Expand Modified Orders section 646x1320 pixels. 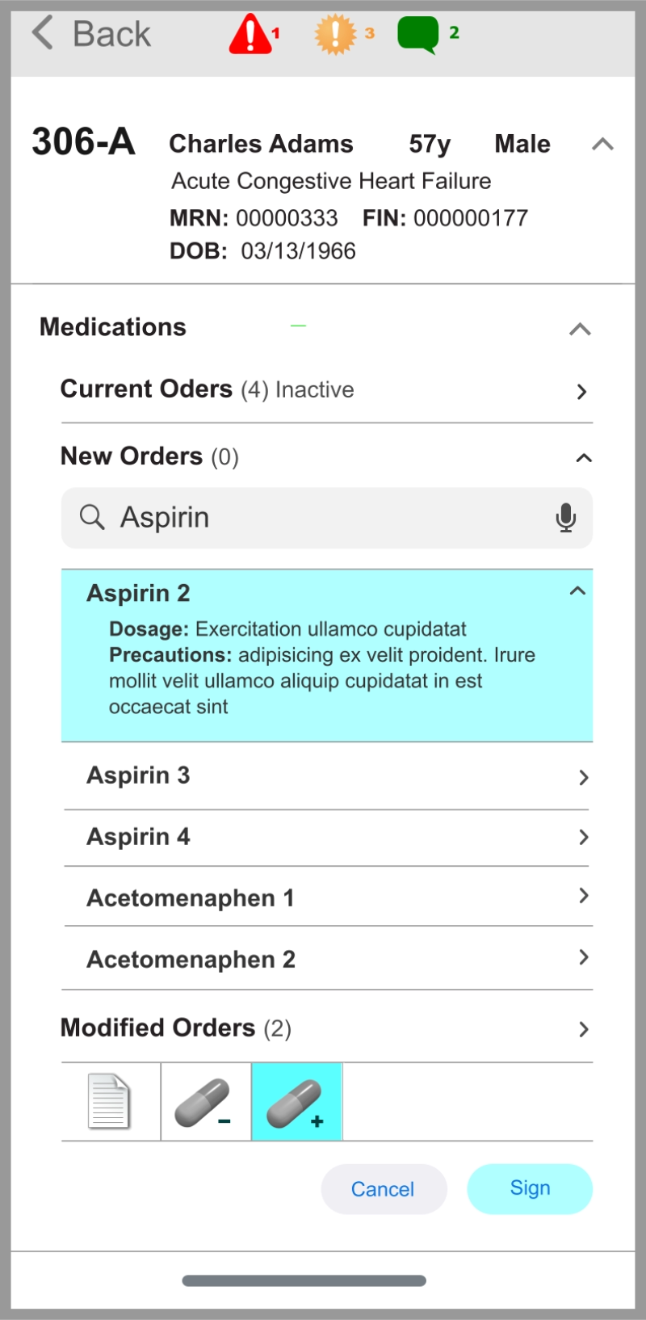coord(583,1029)
